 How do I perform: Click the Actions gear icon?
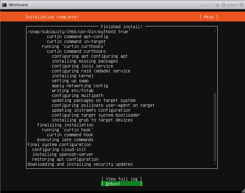(x=224, y=5)
